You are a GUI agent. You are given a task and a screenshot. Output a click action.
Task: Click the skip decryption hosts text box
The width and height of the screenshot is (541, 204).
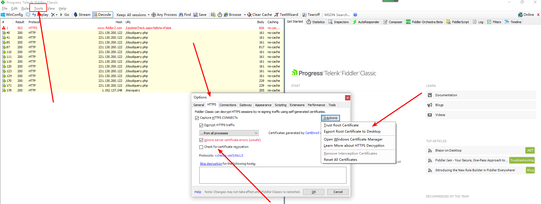click(x=273, y=175)
